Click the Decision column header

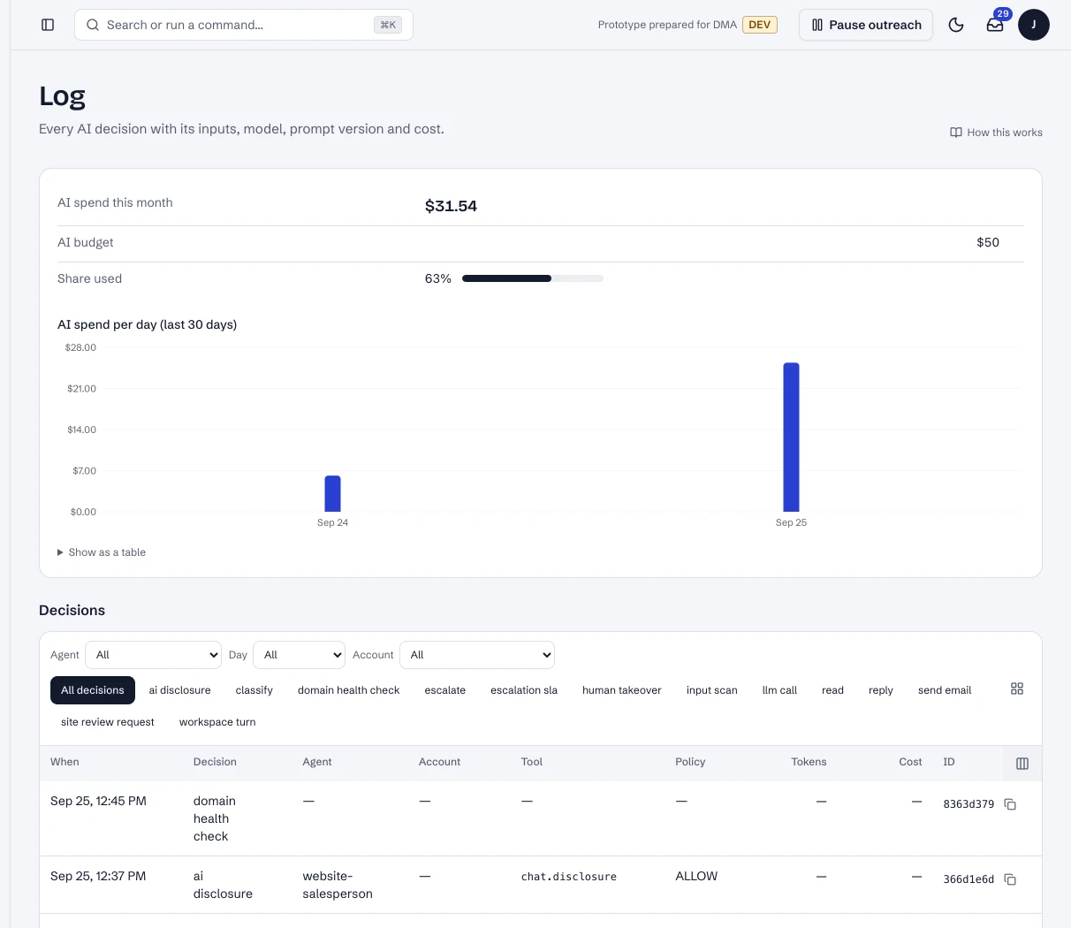click(x=215, y=762)
